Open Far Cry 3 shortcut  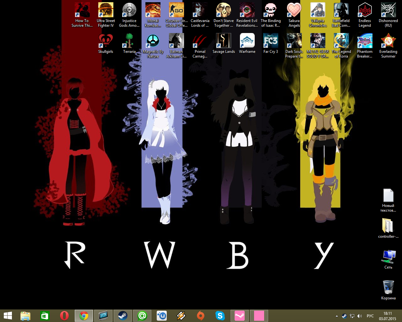click(x=271, y=44)
